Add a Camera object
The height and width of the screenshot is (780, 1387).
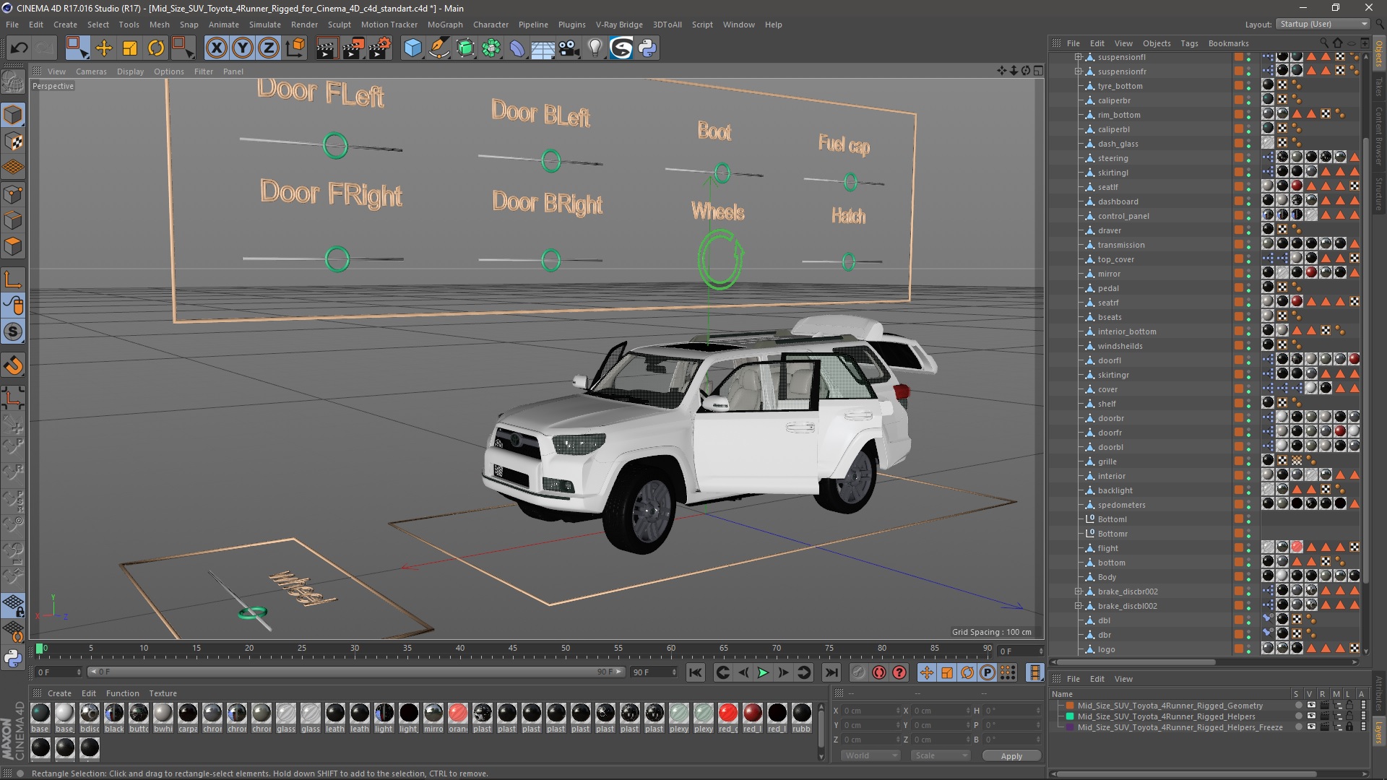[x=569, y=48]
